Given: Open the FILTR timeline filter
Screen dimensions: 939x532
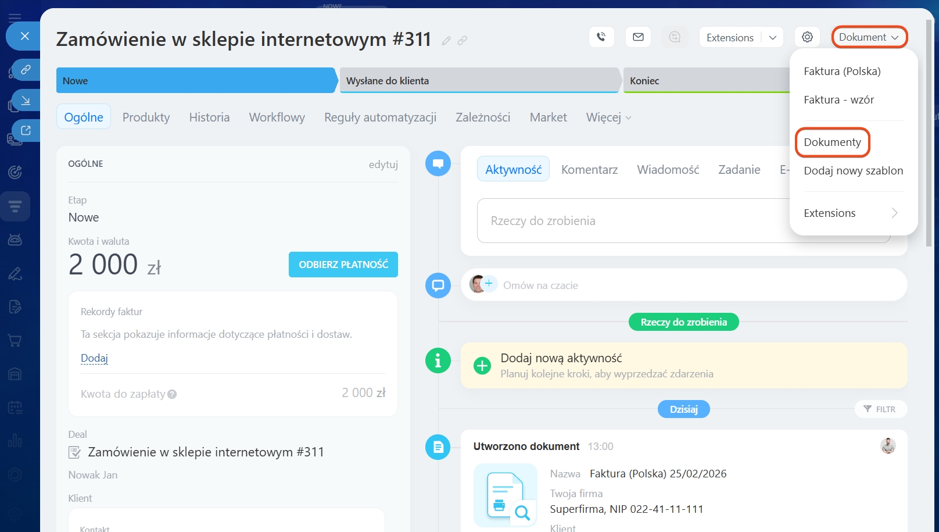Looking at the screenshot, I should point(880,409).
